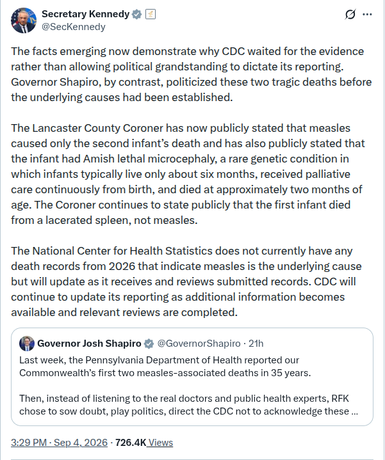Viewport: 385px width, 460px height.
Task: Open the quoted post text about measles-associated deaths
Action: 165,367
